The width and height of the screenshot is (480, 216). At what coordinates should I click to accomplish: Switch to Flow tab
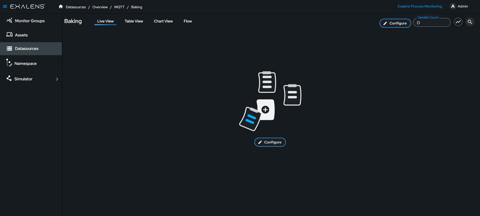point(188,21)
